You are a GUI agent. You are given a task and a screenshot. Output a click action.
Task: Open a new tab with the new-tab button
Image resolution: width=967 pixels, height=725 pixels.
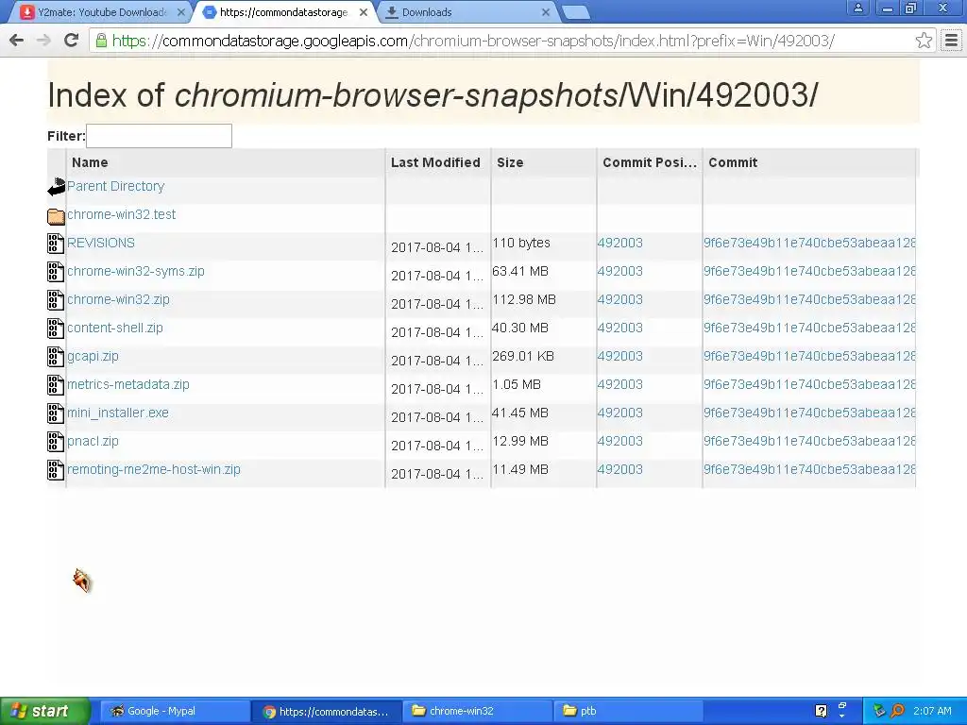point(576,12)
